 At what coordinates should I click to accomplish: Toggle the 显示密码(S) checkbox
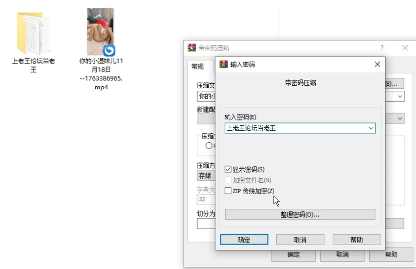coord(228,169)
